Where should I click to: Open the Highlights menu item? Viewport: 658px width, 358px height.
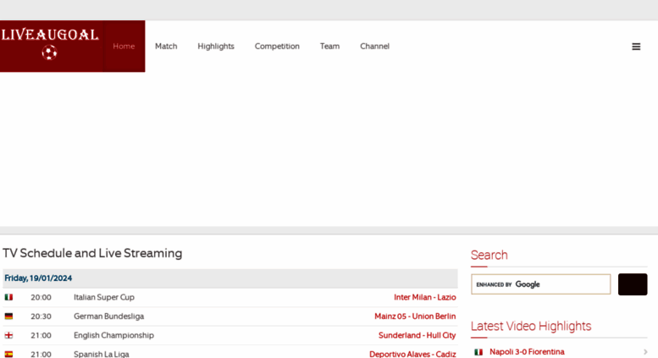(216, 47)
